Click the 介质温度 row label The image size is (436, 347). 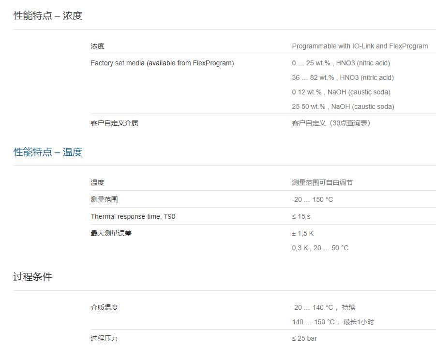[104, 307]
